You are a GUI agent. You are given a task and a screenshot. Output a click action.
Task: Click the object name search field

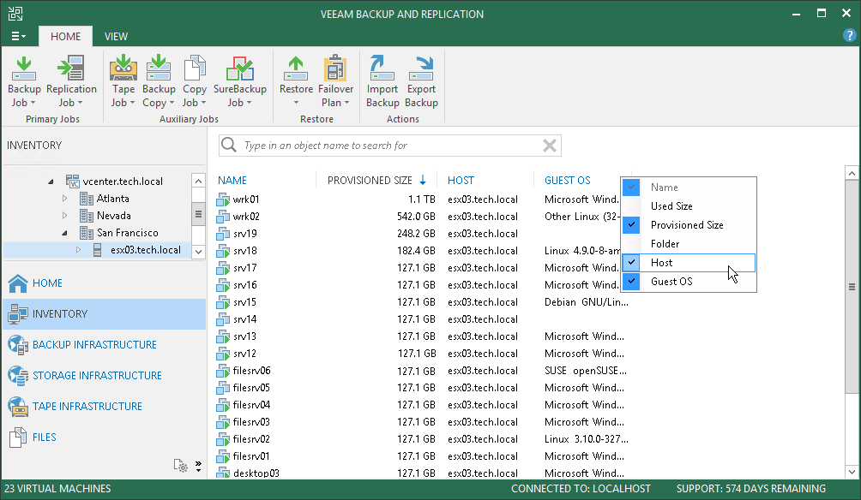pyautogui.click(x=390, y=146)
